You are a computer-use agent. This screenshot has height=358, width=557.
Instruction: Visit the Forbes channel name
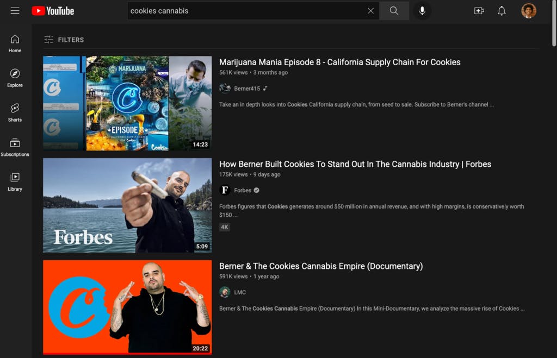click(243, 190)
